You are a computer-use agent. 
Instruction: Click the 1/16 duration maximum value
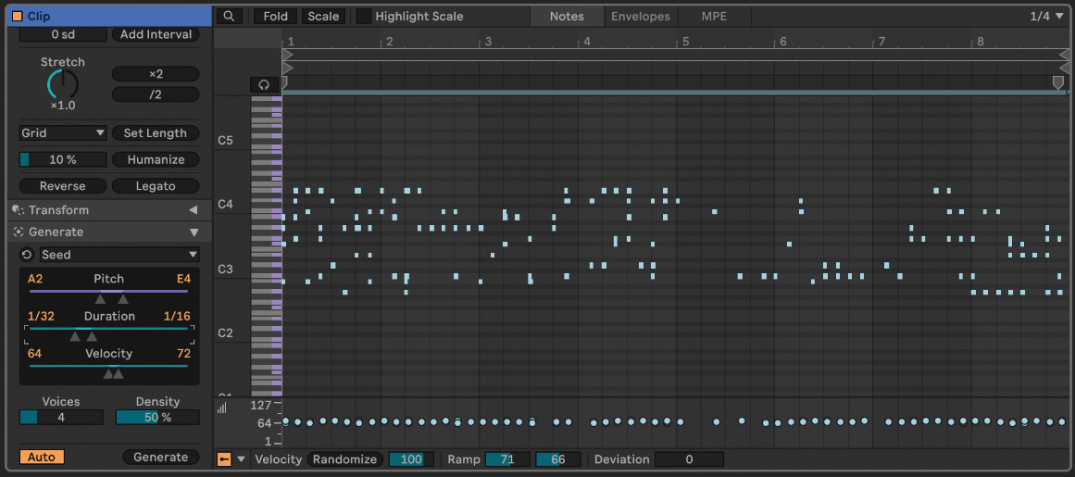pos(177,317)
